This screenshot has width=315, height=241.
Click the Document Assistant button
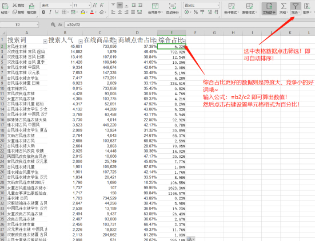[x=269, y=9]
